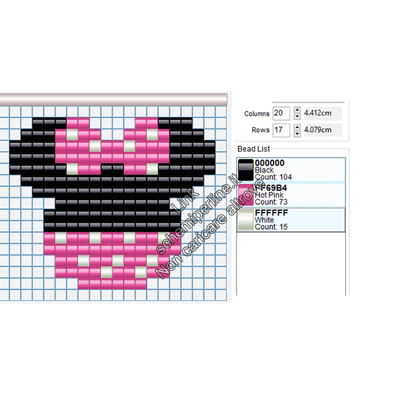
Task: Select the White bead list entry
Action: click(x=291, y=220)
